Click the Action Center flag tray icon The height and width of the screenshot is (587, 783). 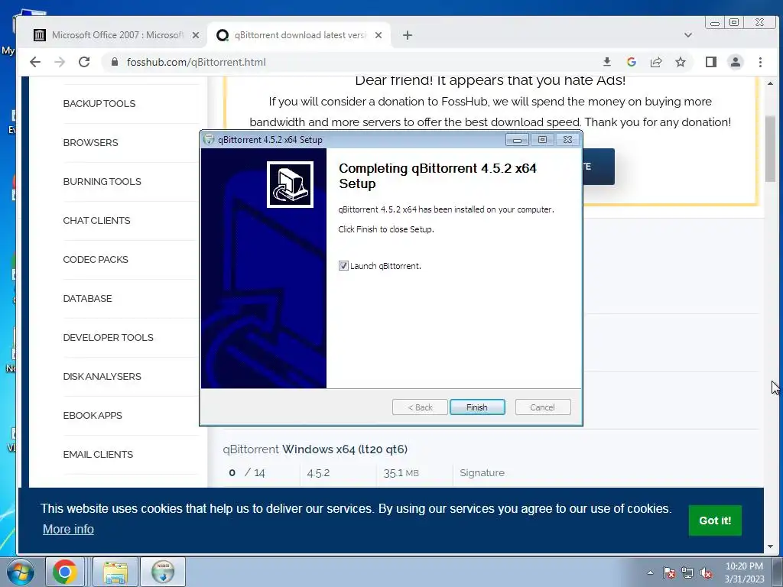pyautogui.click(x=669, y=572)
